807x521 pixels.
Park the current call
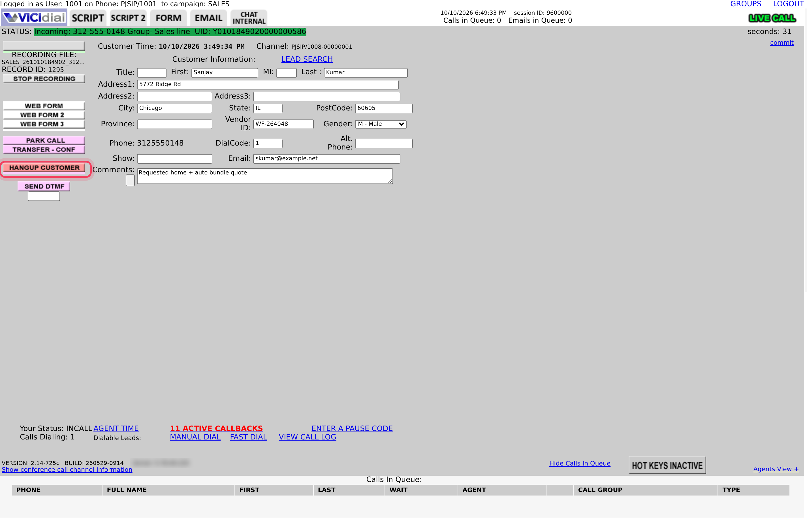[x=44, y=140]
